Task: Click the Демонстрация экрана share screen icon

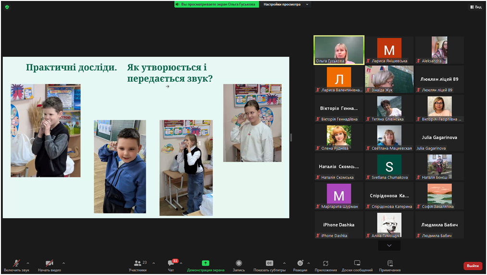Action: (205, 263)
